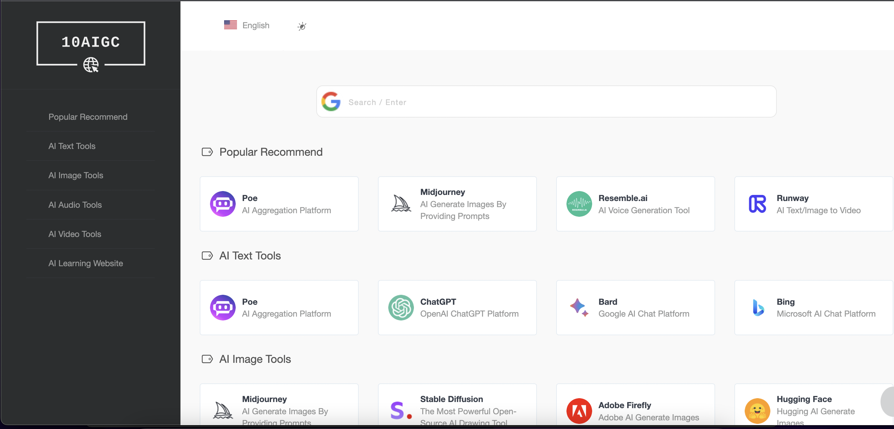
Task: Open the Adobe Firefly title link
Action: click(625, 405)
